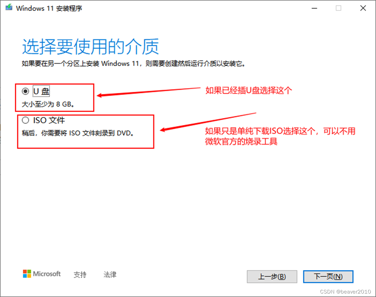
Task: Click the 大小至少为 8 GB description
Action: click(x=48, y=104)
